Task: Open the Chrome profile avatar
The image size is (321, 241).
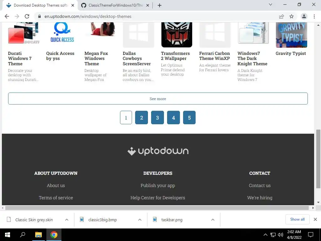Action: [x=304, y=16]
